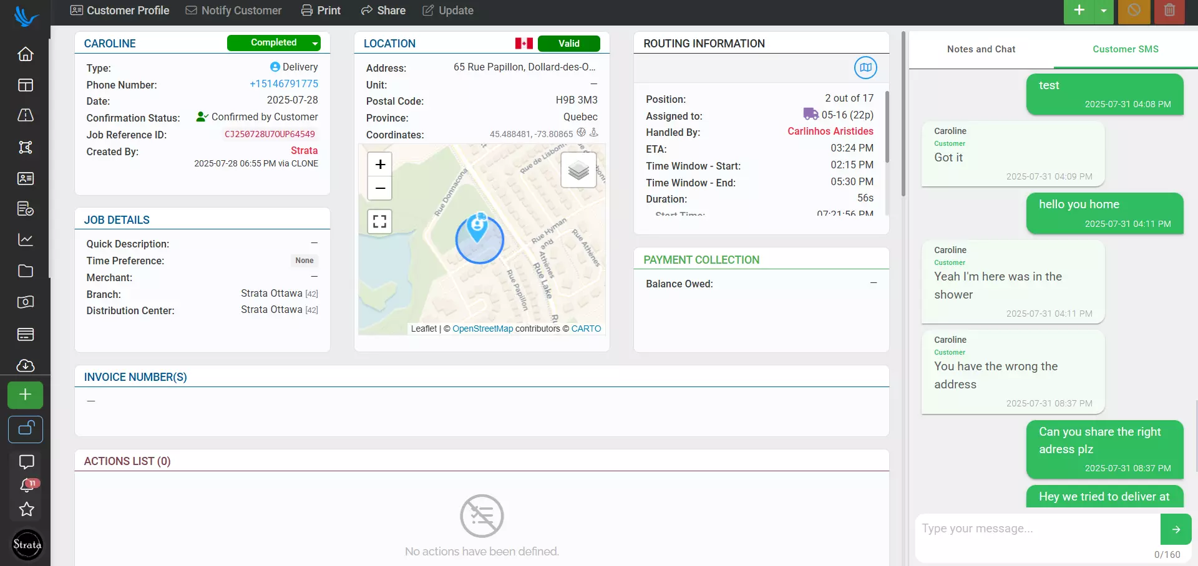The image size is (1198, 566).
Task: Open Customer Profile from the top toolbar
Action: point(119,10)
